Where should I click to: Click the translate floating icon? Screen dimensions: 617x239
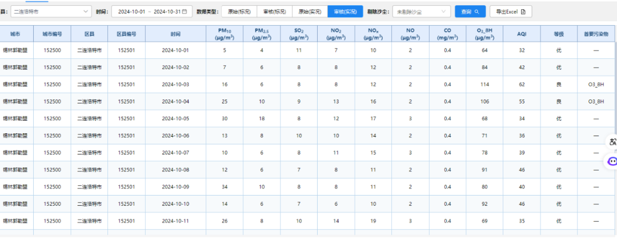click(x=612, y=142)
